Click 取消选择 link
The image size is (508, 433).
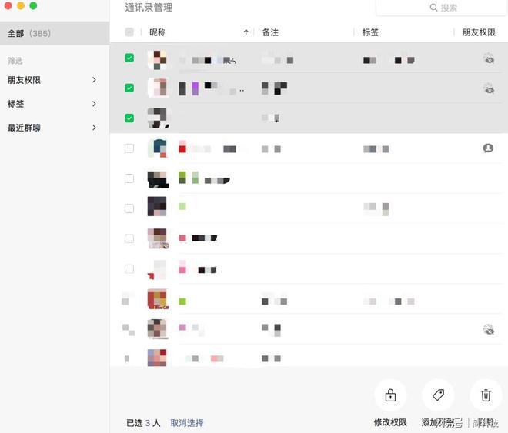(187, 423)
